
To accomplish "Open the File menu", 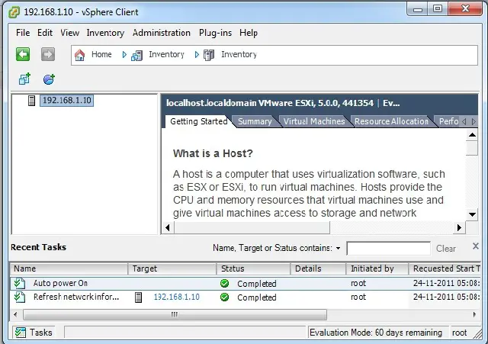I will point(23,33).
